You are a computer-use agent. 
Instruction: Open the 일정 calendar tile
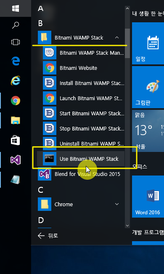148,43
